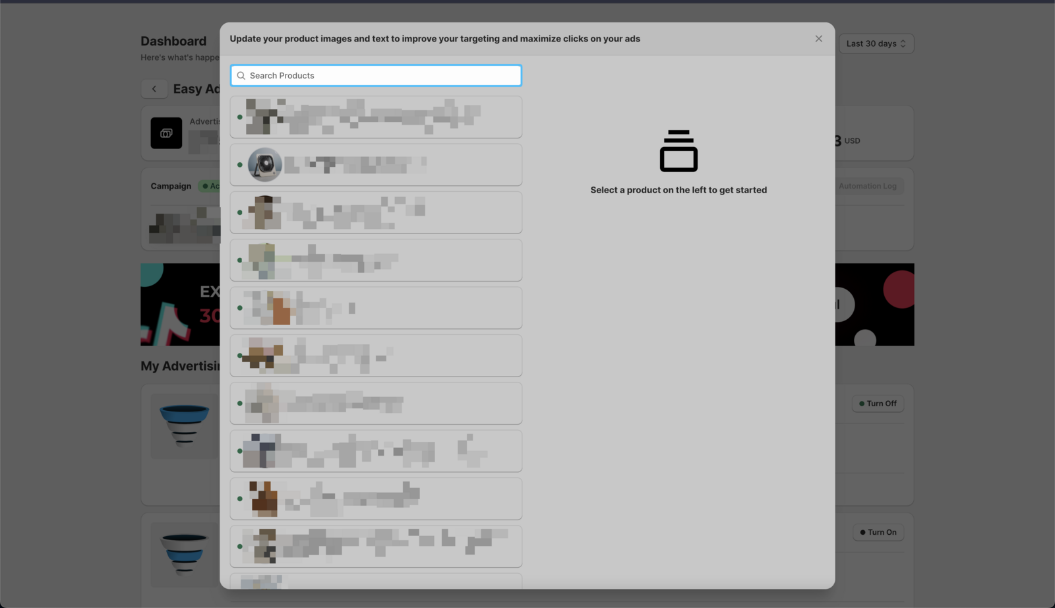
Task: Click the stacked boxes empty-state icon
Action: [x=678, y=151]
